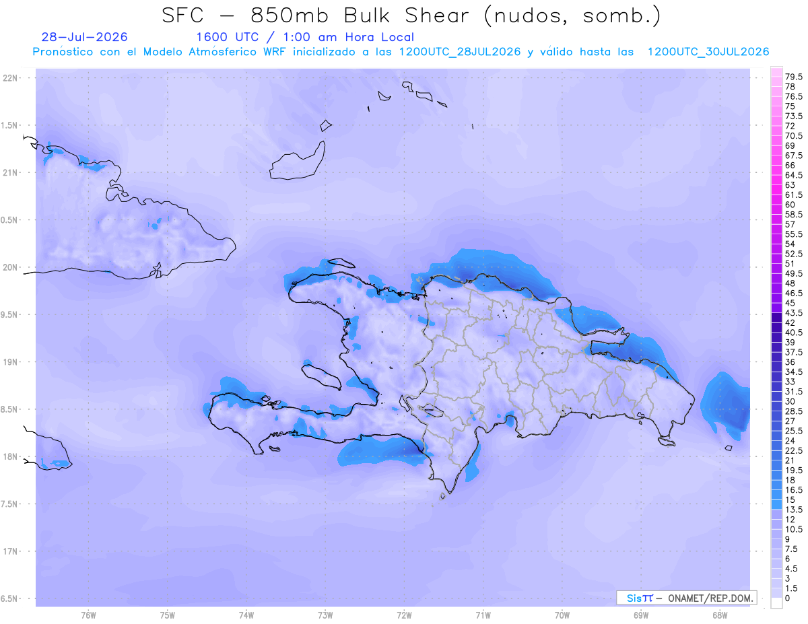Click the '0.5N' latitude label
Viewport: 808px width, 624px height.
[x=9, y=220]
